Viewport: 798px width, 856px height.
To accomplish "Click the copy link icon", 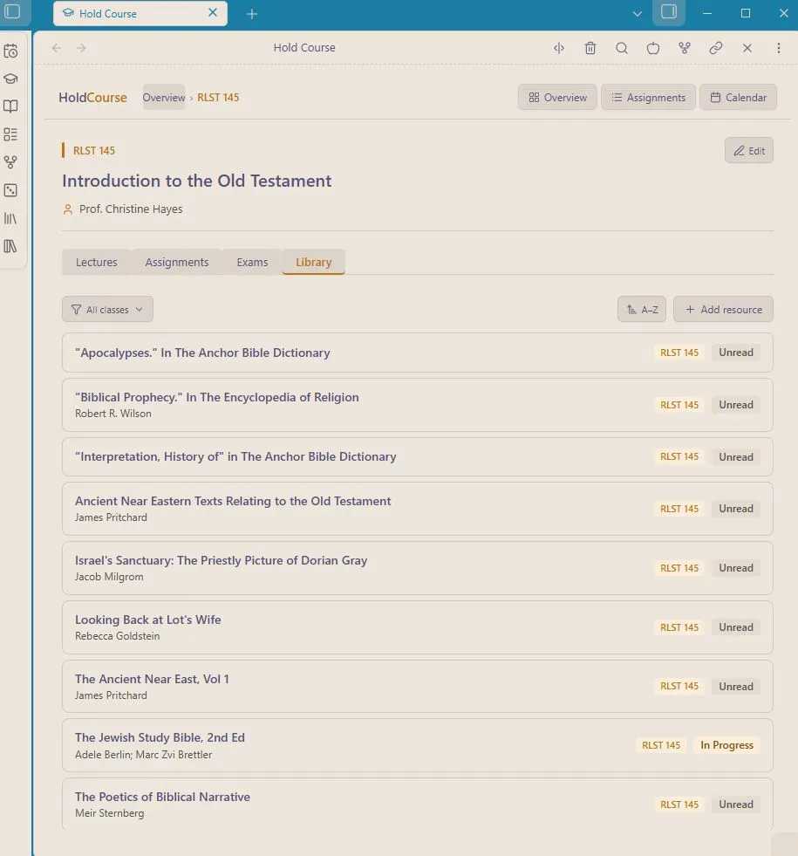I will coord(716,48).
